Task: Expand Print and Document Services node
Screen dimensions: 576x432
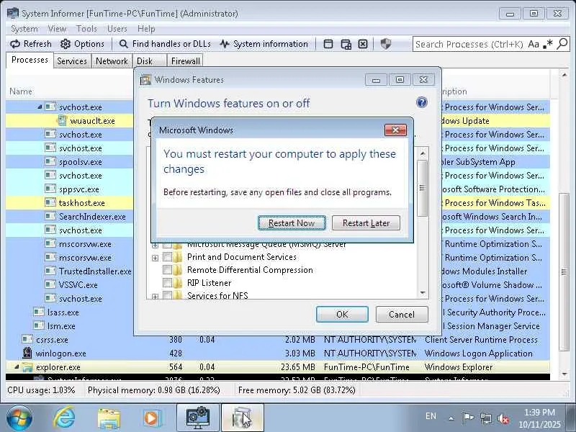Action: tap(155, 258)
